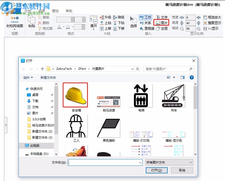
Task: Insert a 里程碑 milestone
Action: [x=147, y=29]
